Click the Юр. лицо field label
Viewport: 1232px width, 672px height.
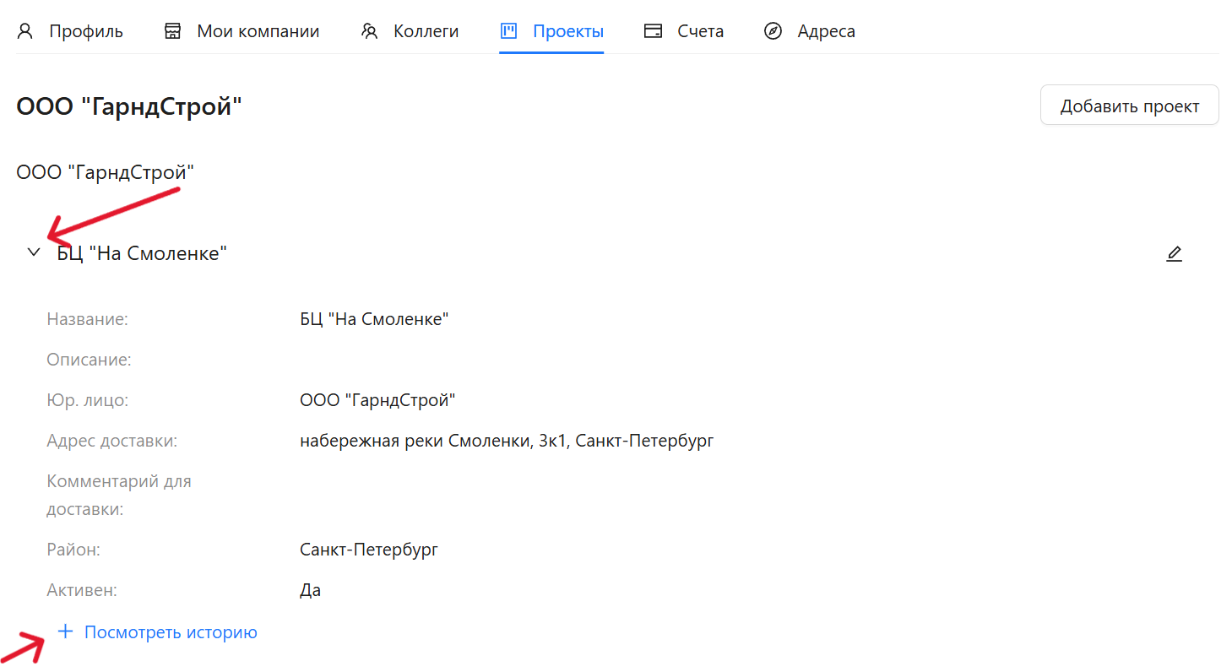tap(87, 400)
